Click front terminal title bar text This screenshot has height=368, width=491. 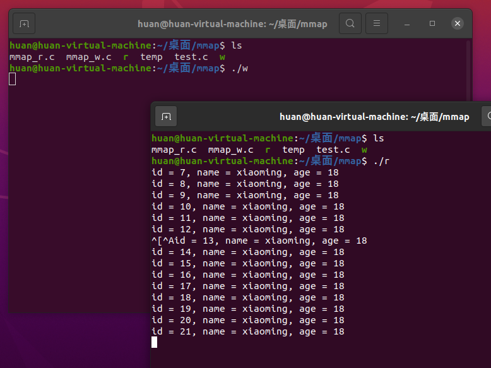coord(374,117)
